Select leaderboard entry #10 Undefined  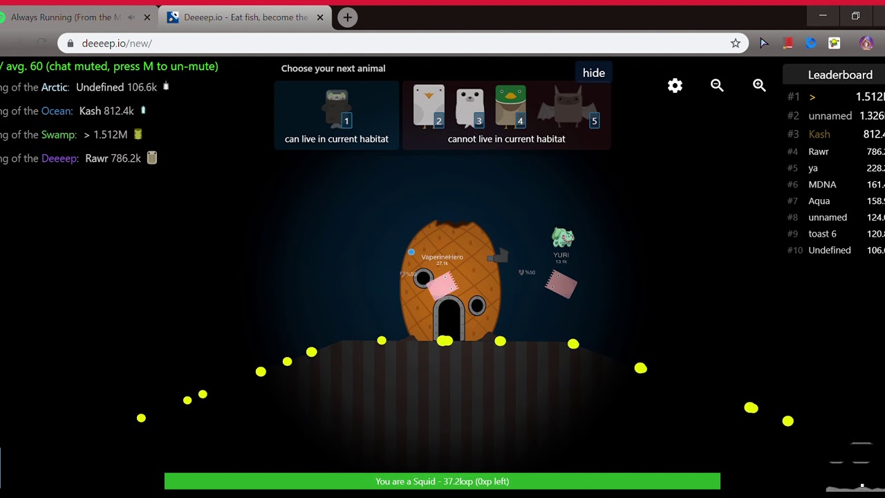tap(836, 250)
